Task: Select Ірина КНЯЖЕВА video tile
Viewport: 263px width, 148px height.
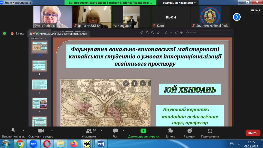Action: point(92,17)
